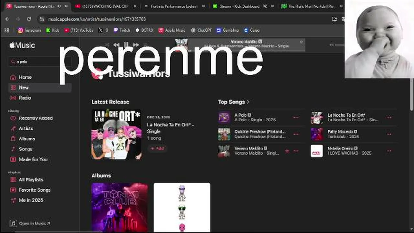Click the address bar URL

click(x=97, y=19)
